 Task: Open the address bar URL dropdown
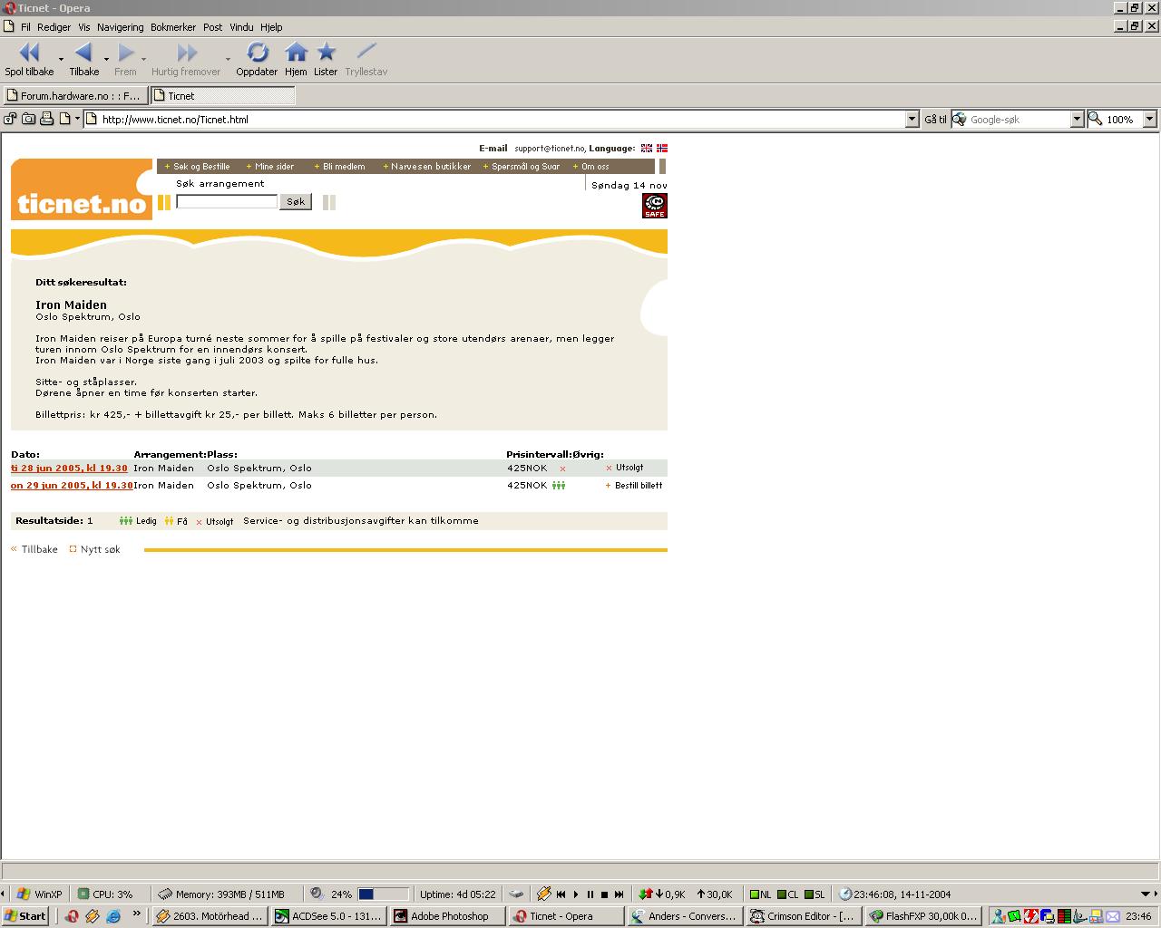coord(912,119)
